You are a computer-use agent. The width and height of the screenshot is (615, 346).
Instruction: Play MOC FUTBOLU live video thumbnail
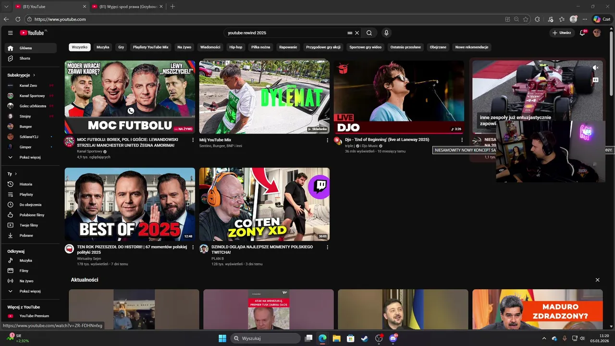[x=130, y=97]
